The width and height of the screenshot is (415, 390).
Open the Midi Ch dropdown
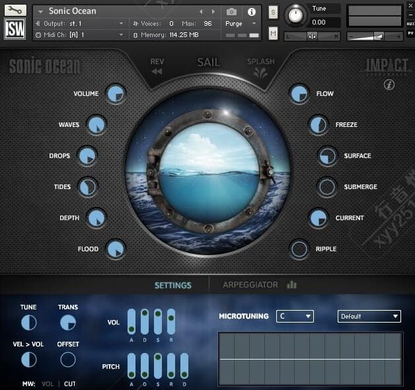[x=81, y=34]
